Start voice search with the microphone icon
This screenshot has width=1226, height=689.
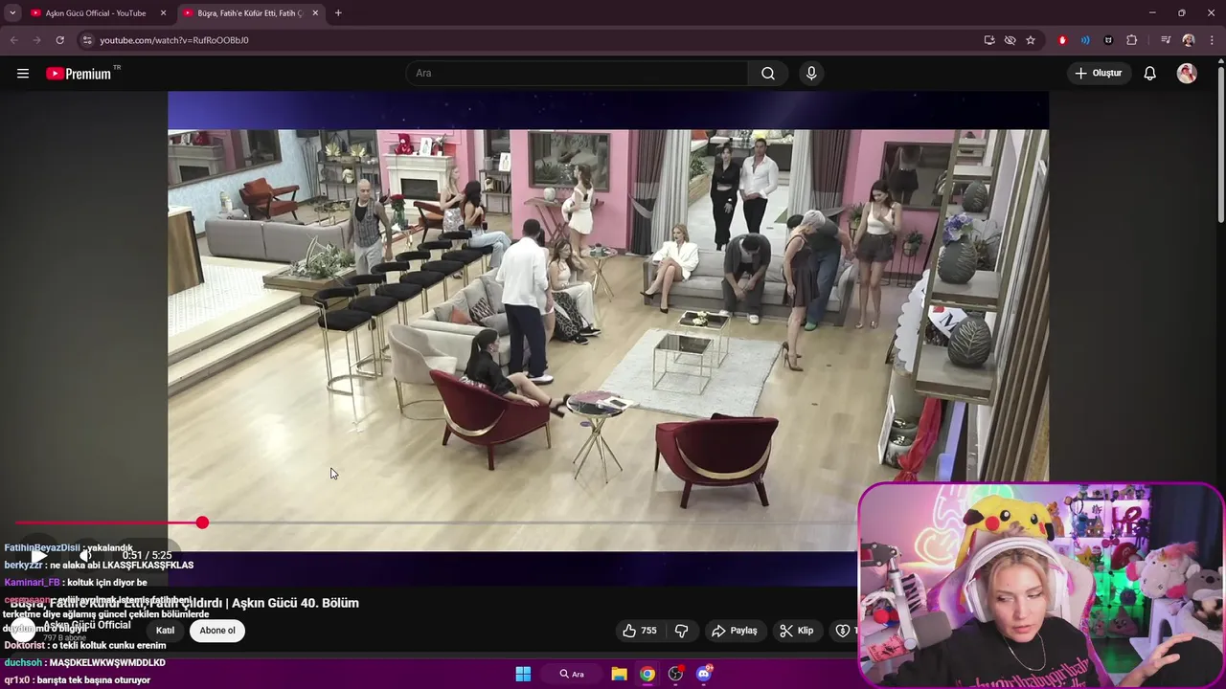coord(811,74)
